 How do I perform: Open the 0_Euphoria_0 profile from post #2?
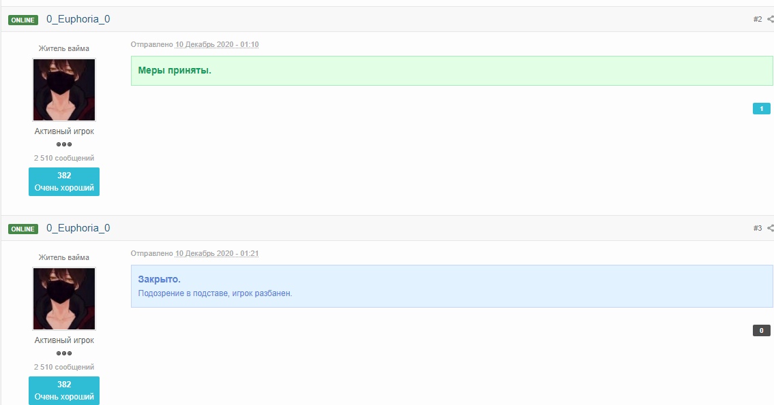78,20
